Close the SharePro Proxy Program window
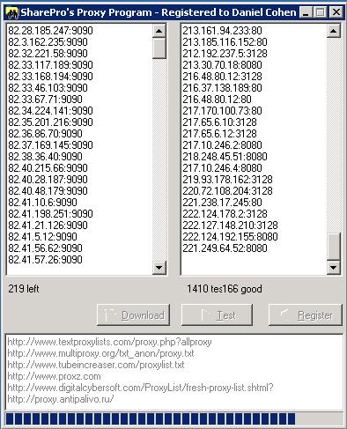This screenshot has height=429, width=347. point(336,12)
